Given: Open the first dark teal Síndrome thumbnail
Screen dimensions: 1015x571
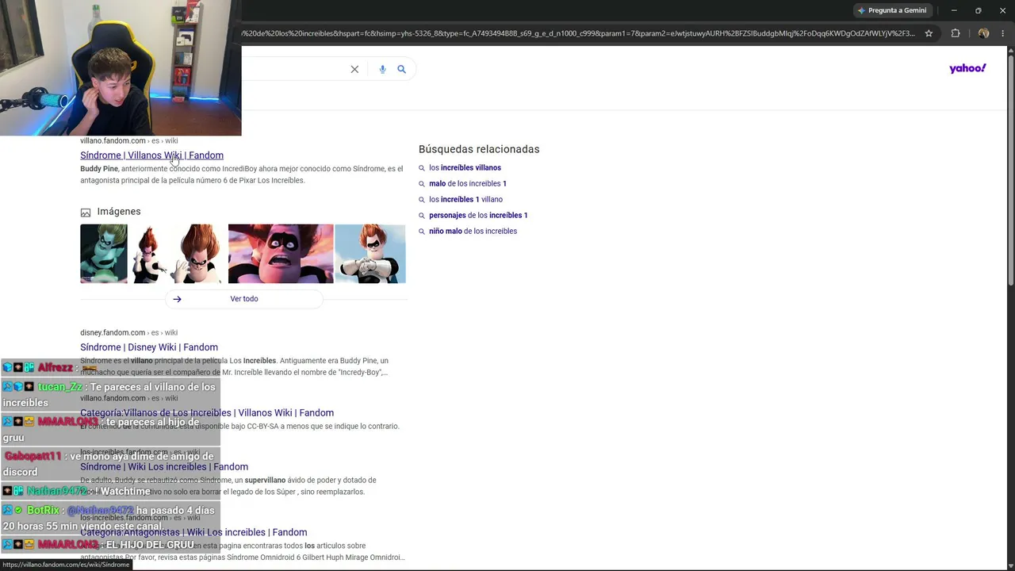Looking at the screenshot, I should click(104, 254).
